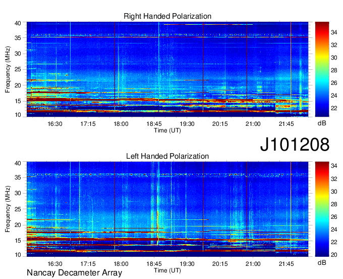Image resolution: width=343 pixels, height=279 pixels.
Task: Click the Right Handed plot's dB color bar
Action: tap(322, 69)
